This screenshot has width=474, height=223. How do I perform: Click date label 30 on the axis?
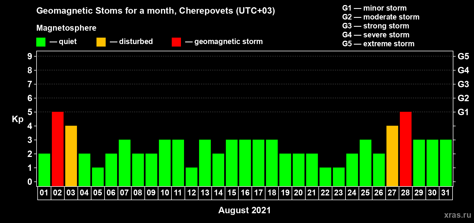pos(432,193)
